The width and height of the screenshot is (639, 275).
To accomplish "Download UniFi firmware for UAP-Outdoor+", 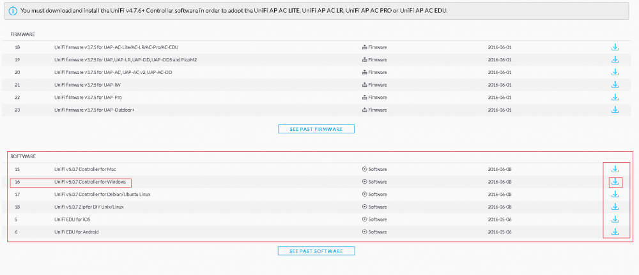I will click(615, 110).
